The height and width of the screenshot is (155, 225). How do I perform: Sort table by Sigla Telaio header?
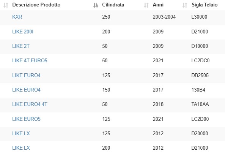(x=205, y=5)
